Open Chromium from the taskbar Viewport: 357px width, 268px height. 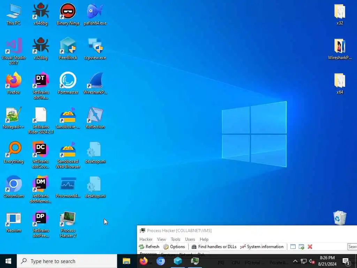tap(160, 261)
